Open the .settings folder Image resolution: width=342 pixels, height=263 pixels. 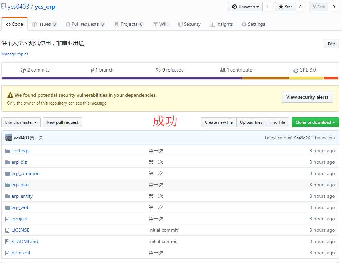pyautogui.click(x=20, y=151)
